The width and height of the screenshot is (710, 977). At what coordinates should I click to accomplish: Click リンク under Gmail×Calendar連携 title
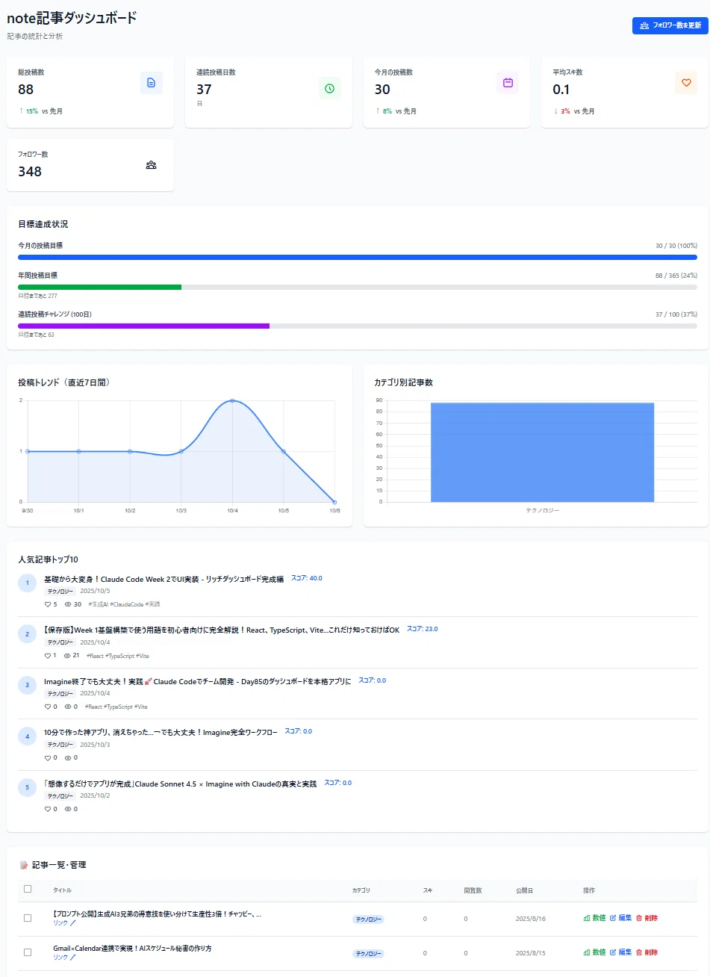[64, 957]
